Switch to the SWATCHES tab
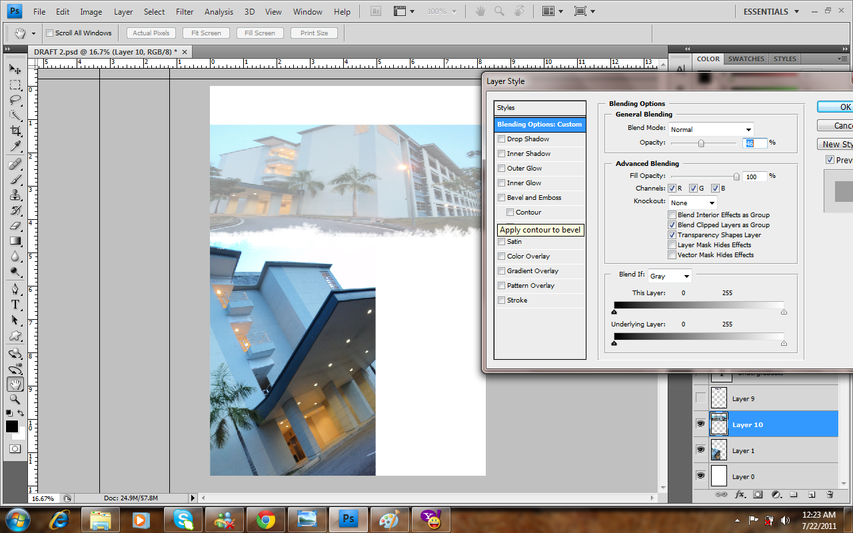 click(x=746, y=59)
